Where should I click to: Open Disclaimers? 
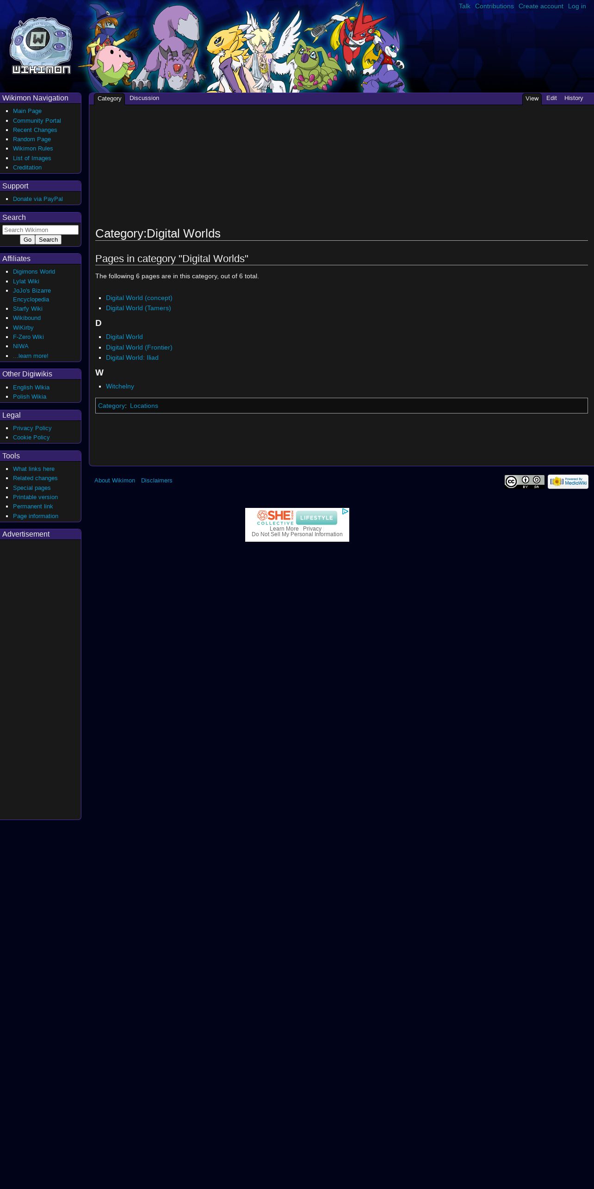pyautogui.click(x=157, y=481)
